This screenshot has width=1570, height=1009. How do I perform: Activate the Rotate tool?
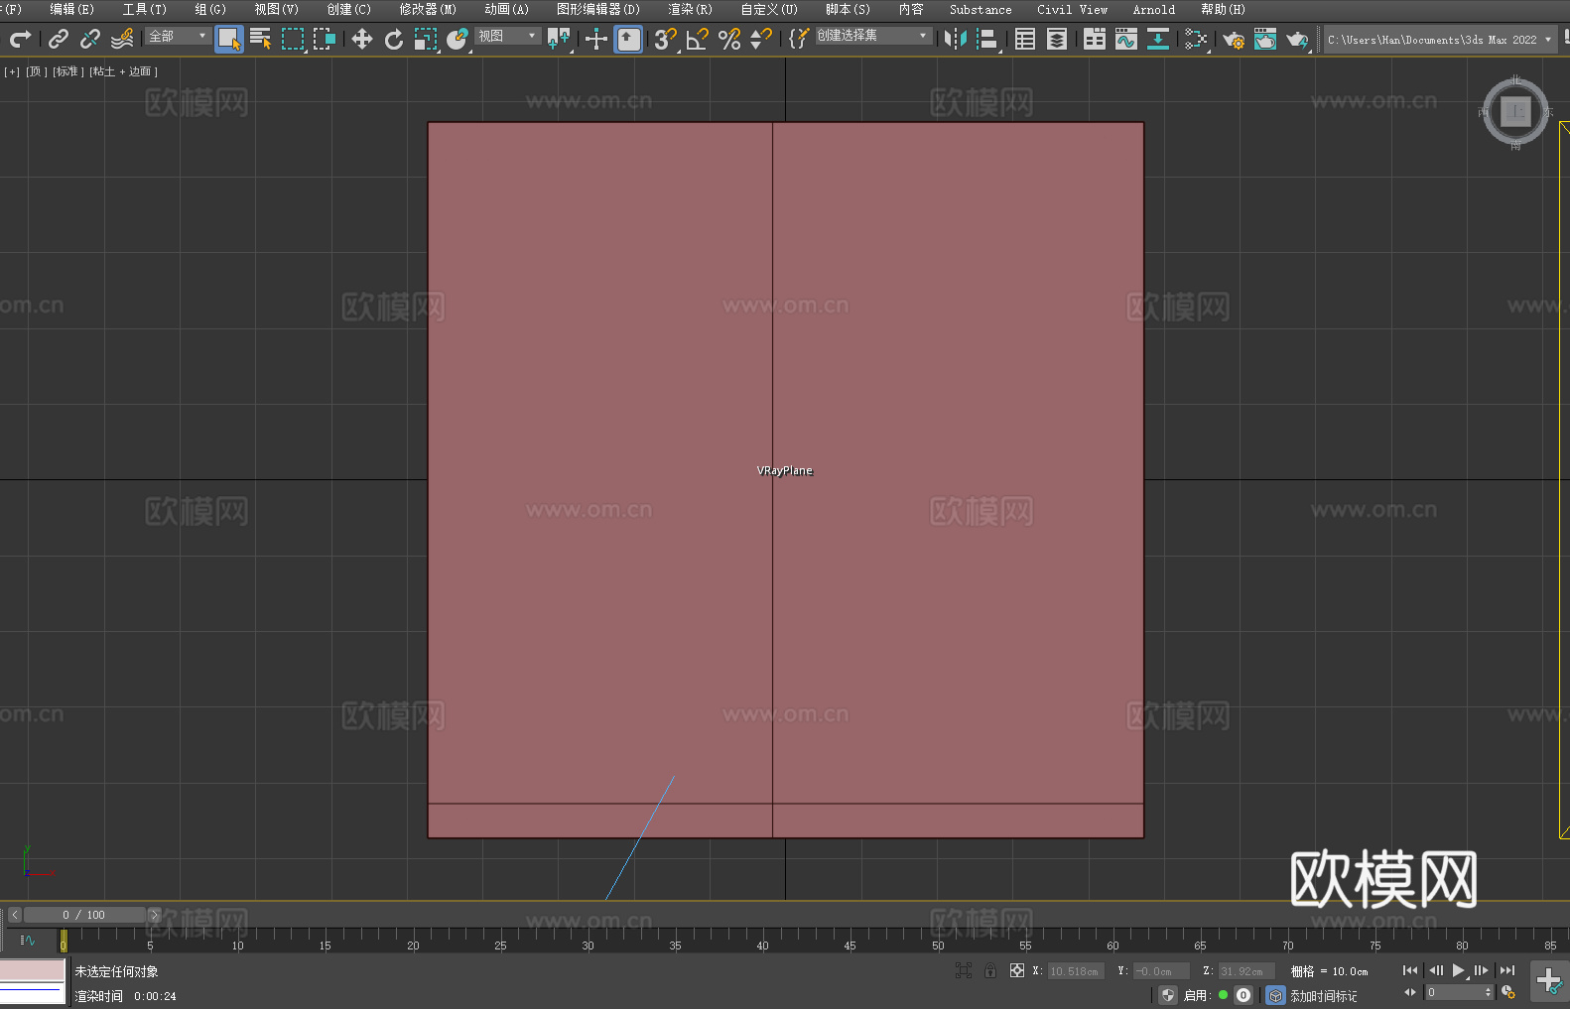pyautogui.click(x=394, y=39)
